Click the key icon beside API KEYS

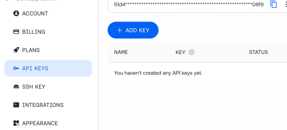[16, 68]
